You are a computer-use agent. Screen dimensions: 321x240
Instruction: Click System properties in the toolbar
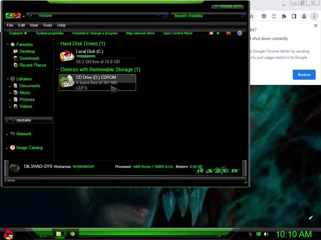click(x=50, y=33)
